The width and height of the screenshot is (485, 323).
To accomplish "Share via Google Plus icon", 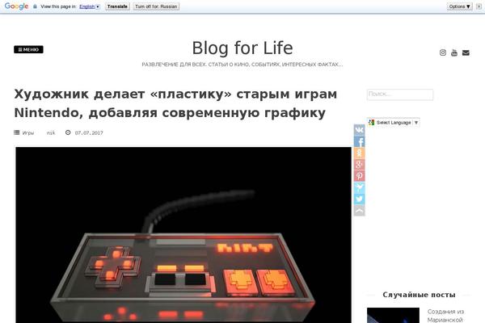I will pos(360,165).
